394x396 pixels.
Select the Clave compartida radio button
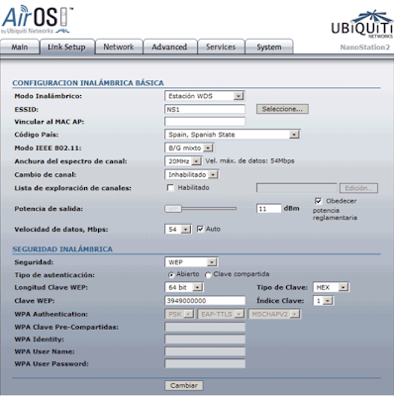coord(208,274)
